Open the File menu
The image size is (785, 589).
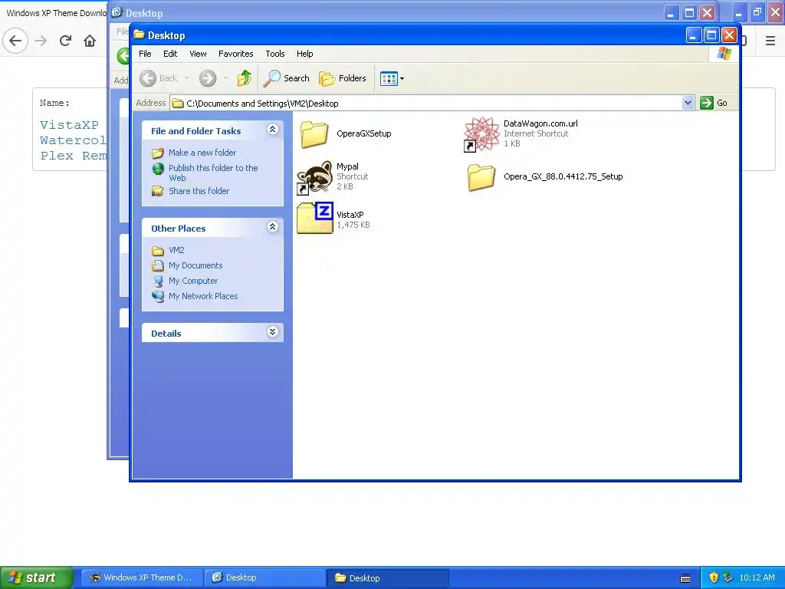coord(145,54)
